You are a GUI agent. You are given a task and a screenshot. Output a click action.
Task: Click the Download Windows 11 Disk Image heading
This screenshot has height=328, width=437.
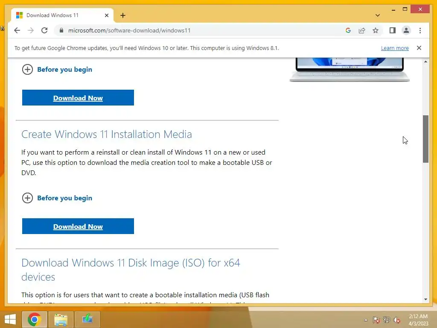(x=131, y=270)
